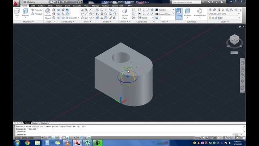Image resolution: width=259 pixels, height=146 pixels.
Task: Click the Plot printer icon in quick access
Action: click(x=79, y=2)
